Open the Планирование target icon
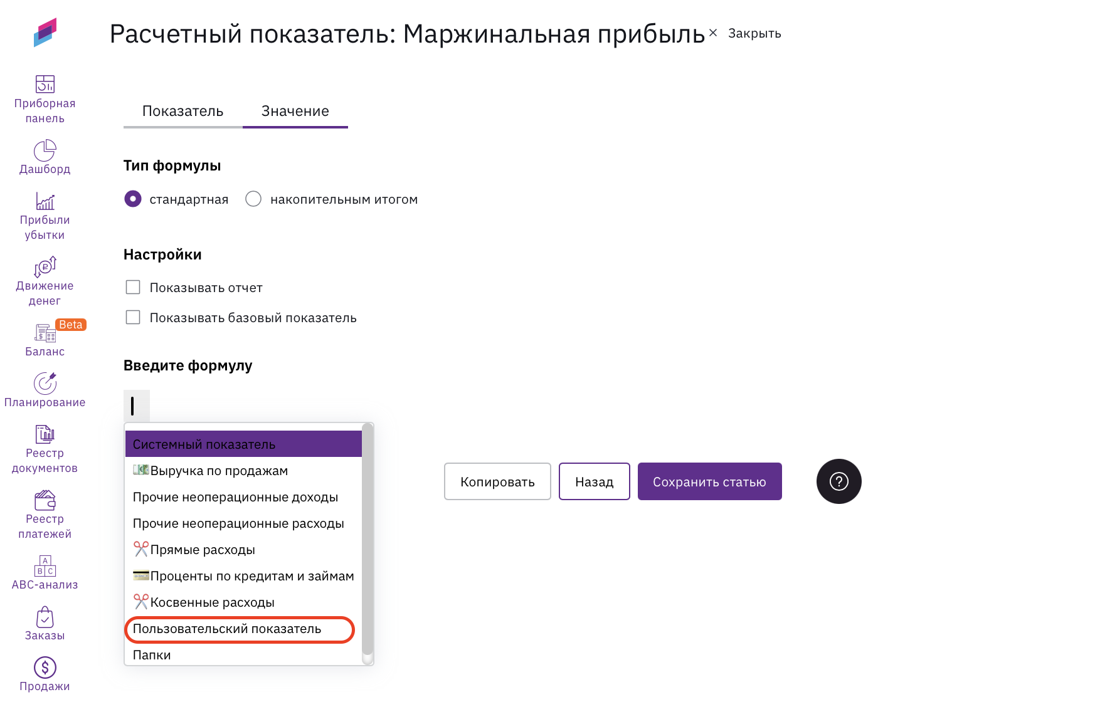 tap(45, 384)
